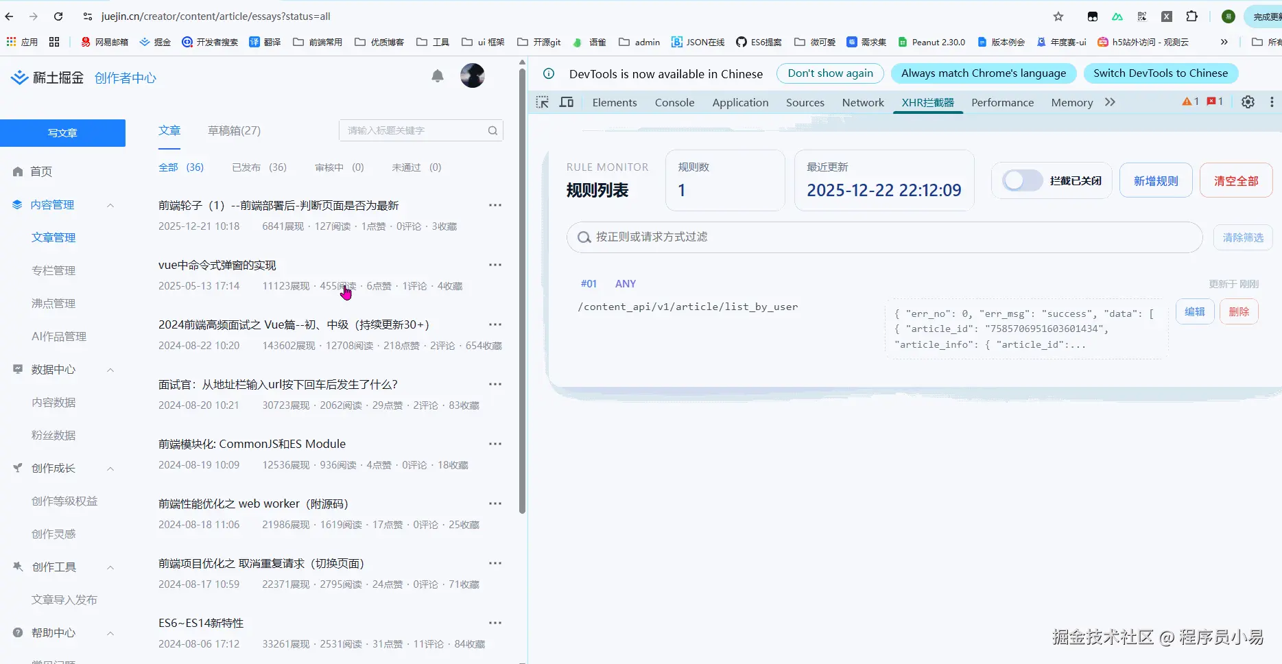Expand hidden DevTools panels via the chevron
Viewport: 1282px width, 664px height.
coord(1110,102)
